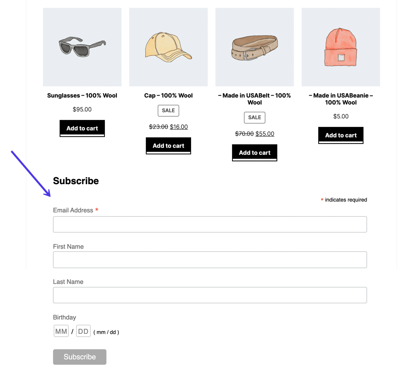
Task: Click the First Name input field
Action: 210,260
